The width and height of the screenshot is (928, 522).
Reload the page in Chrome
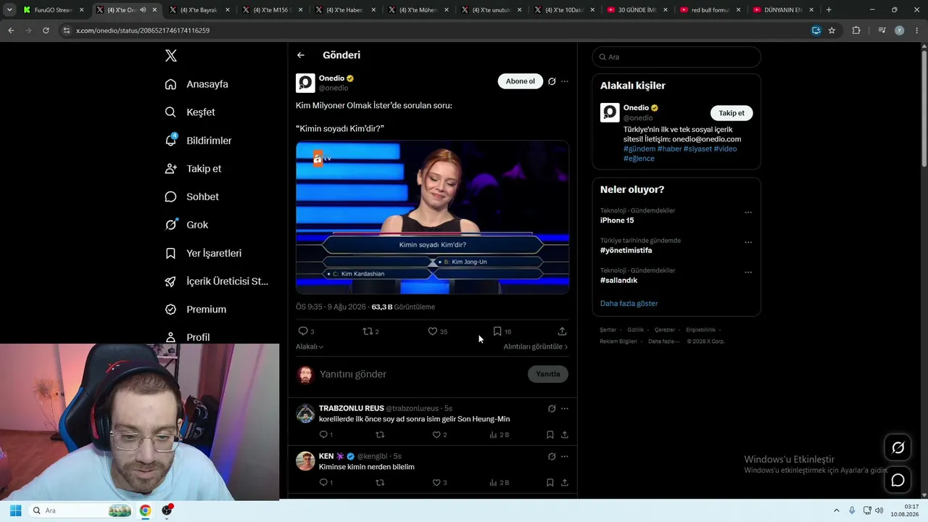click(x=46, y=30)
